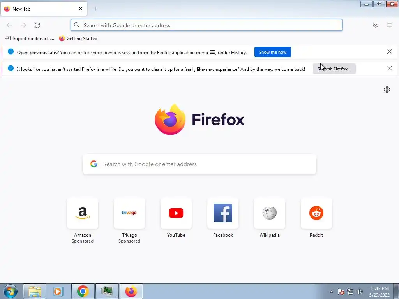Open the Firefox application hamburger menu

coord(390,25)
